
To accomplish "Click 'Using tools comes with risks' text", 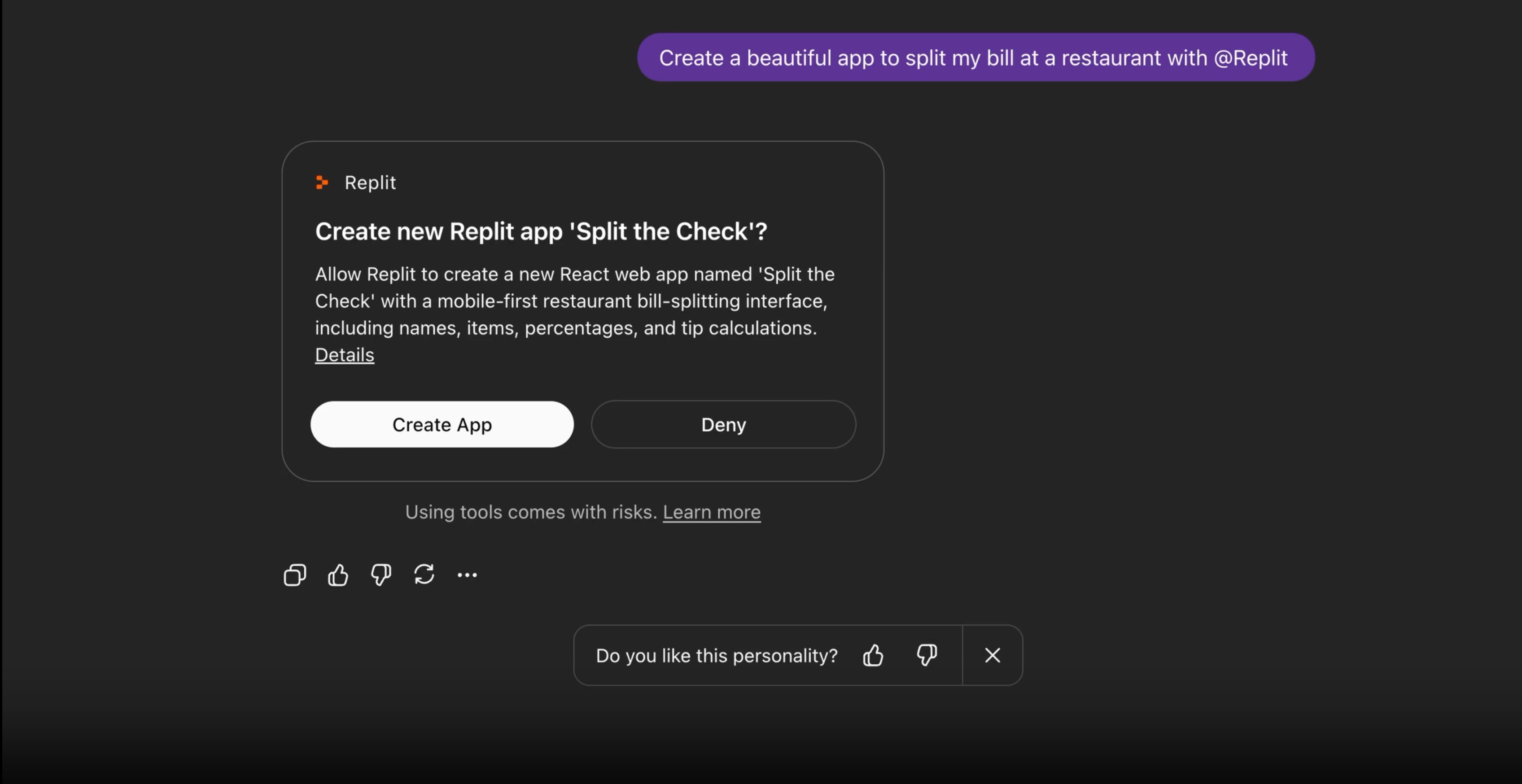I will pos(530,512).
